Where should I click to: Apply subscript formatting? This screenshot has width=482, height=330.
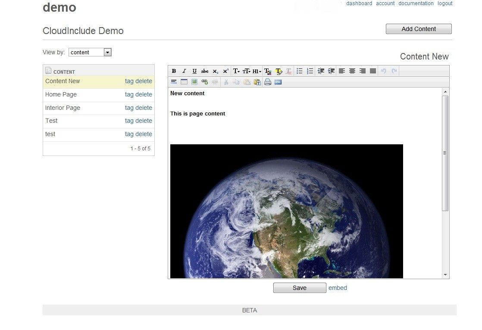point(215,71)
